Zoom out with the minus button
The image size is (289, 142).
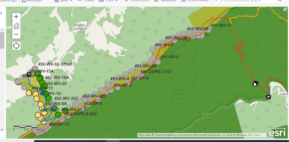click(16, 34)
